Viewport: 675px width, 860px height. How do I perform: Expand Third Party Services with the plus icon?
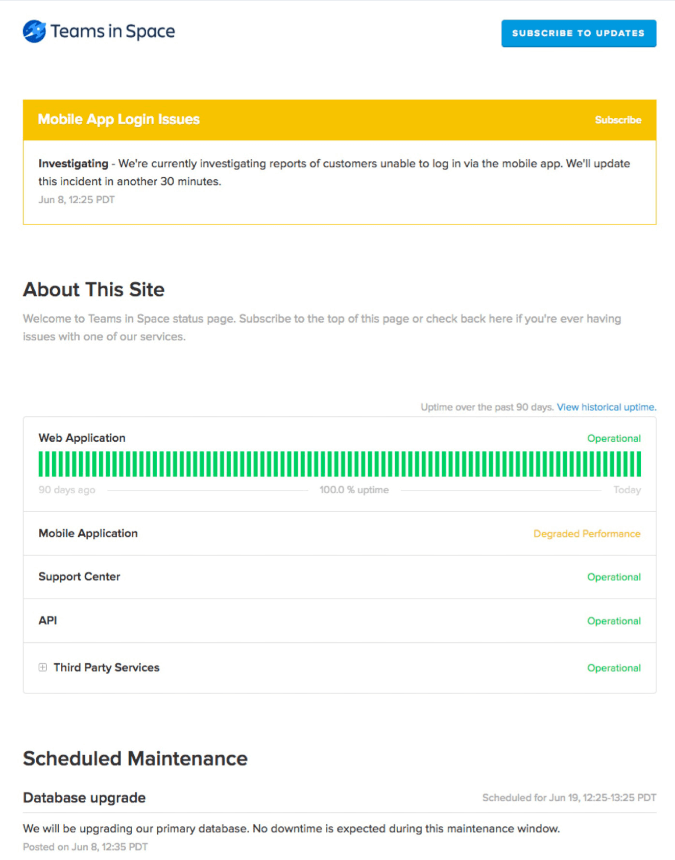43,667
